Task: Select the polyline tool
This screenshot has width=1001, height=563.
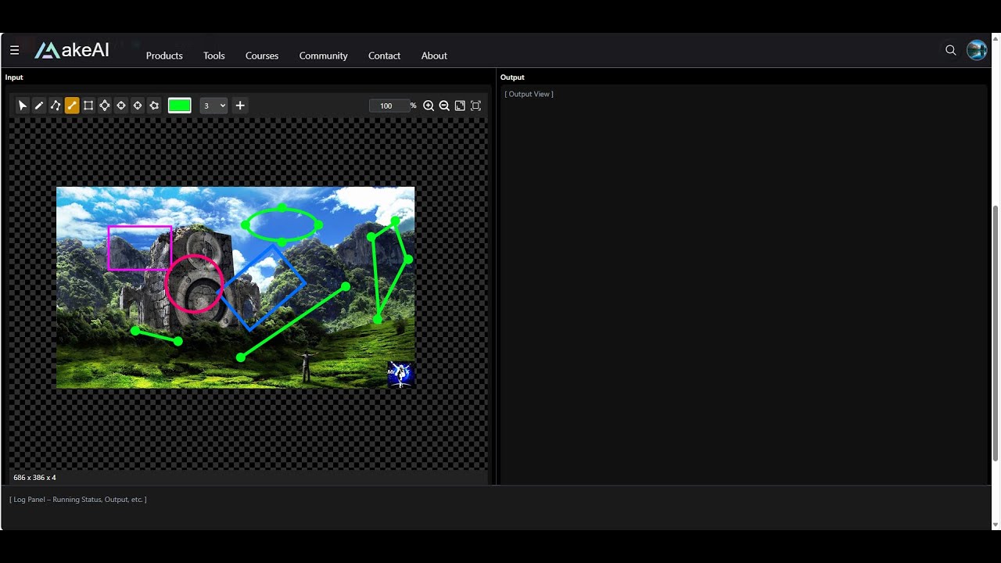Action: tap(56, 106)
